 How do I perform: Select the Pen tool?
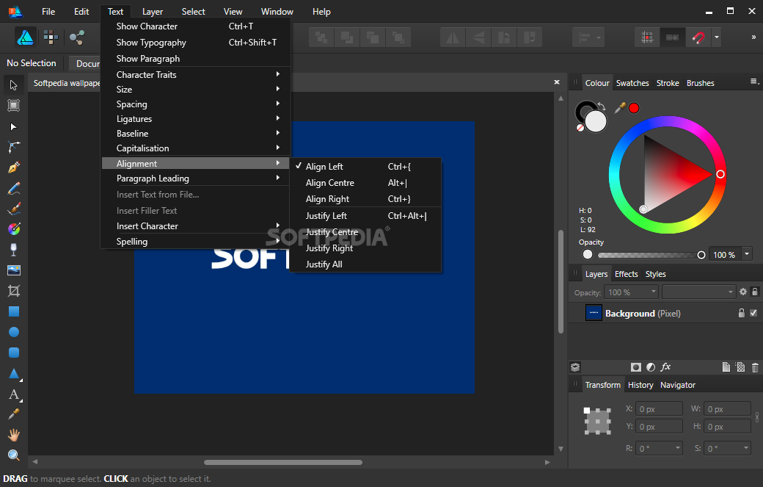14,167
